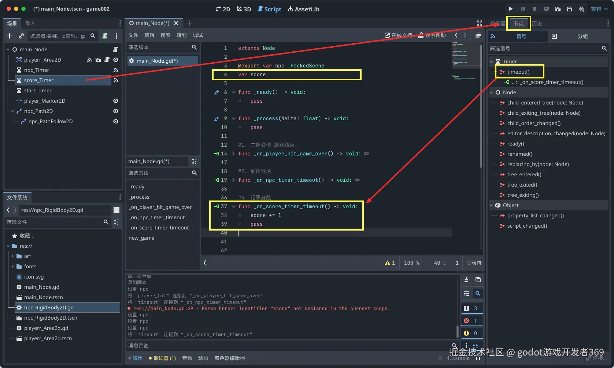Switch to the 导入 dock tab
This screenshot has width=614, height=368.
coord(30,23)
